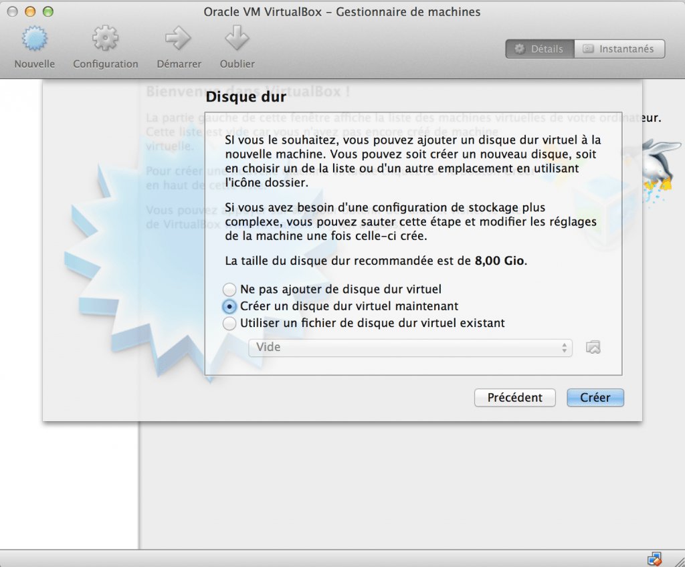Confirm disk creation with the Créer button

tap(595, 397)
